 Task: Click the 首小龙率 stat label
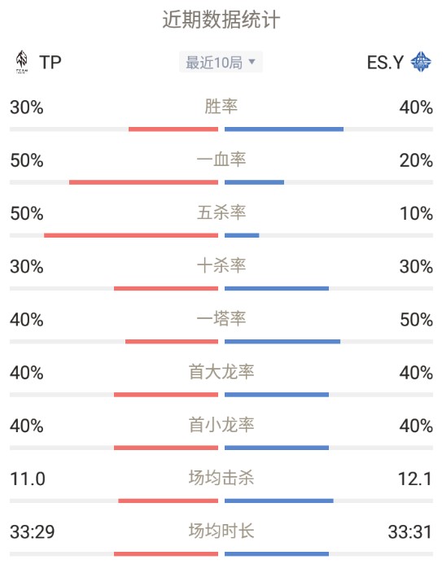(221, 425)
